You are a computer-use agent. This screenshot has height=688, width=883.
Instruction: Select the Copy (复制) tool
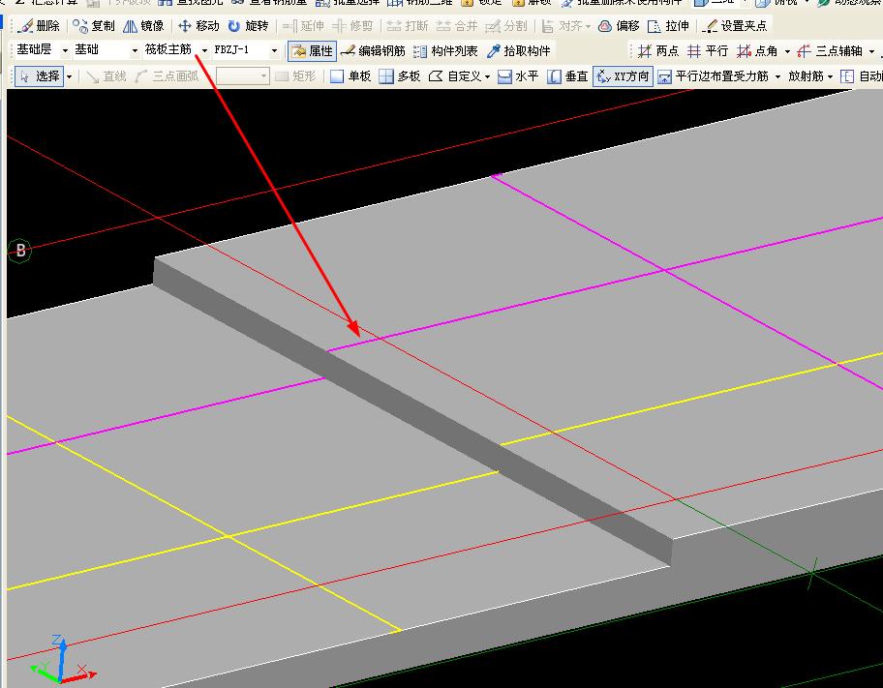click(94, 26)
